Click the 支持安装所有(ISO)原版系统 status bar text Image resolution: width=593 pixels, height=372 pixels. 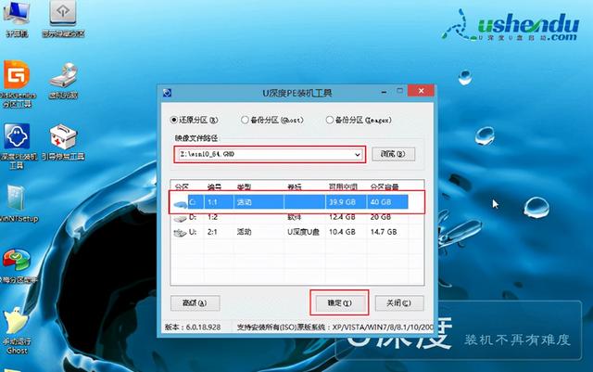click(281, 327)
